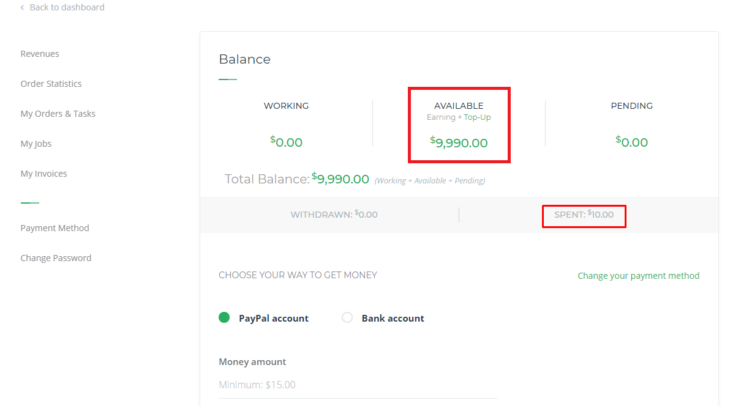This screenshot has width=741, height=406.
Task: Open Payment Method settings
Action: (55, 228)
